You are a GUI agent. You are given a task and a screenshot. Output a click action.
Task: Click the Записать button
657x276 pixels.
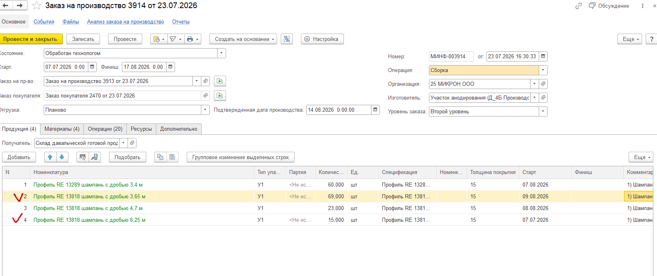[83, 39]
